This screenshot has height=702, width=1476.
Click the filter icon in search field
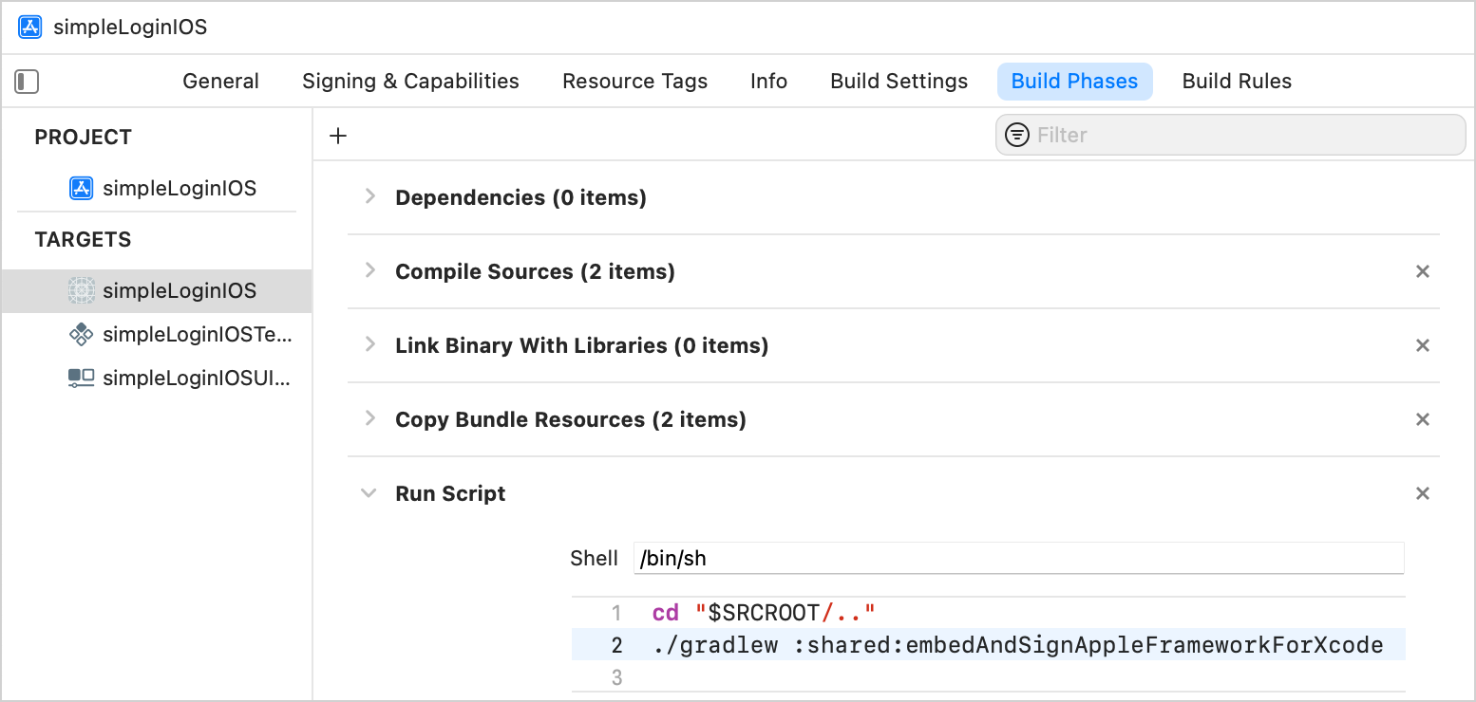coord(1017,135)
